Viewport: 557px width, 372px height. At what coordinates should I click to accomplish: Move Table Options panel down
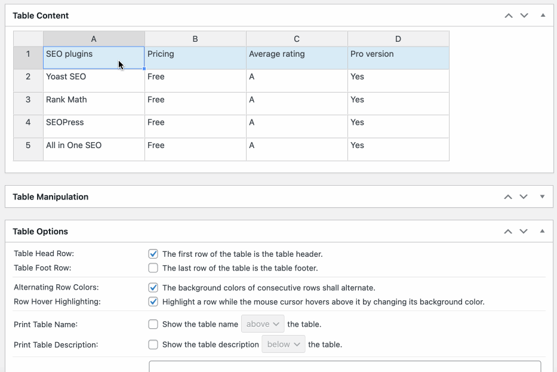(x=524, y=232)
